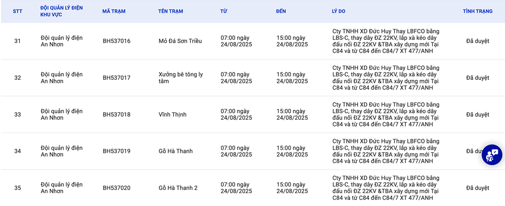505x206 pixels.
Task: Click station name Gõ Hà Thanh 2
Action: point(178,188)
